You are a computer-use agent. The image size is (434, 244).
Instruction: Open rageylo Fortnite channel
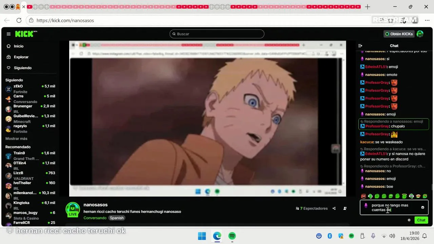[x=31, y=128]
